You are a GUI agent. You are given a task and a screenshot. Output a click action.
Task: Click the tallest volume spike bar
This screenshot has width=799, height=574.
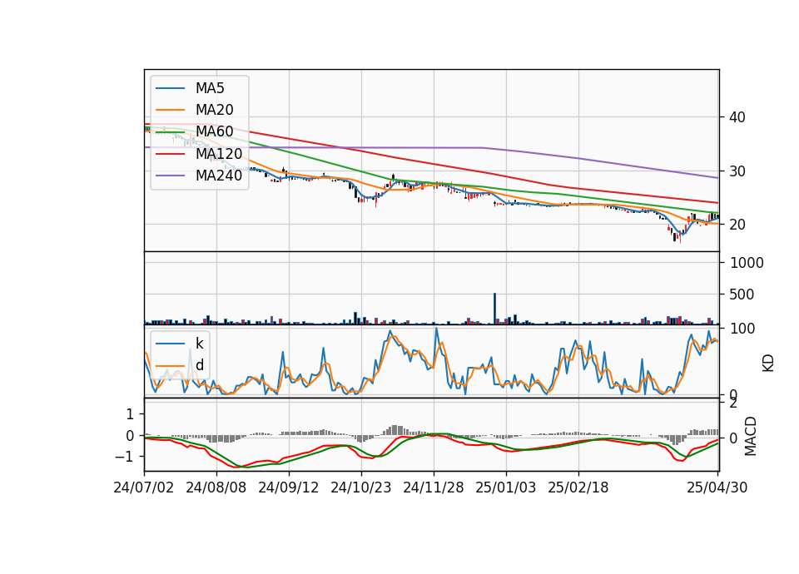coord(494,309)
